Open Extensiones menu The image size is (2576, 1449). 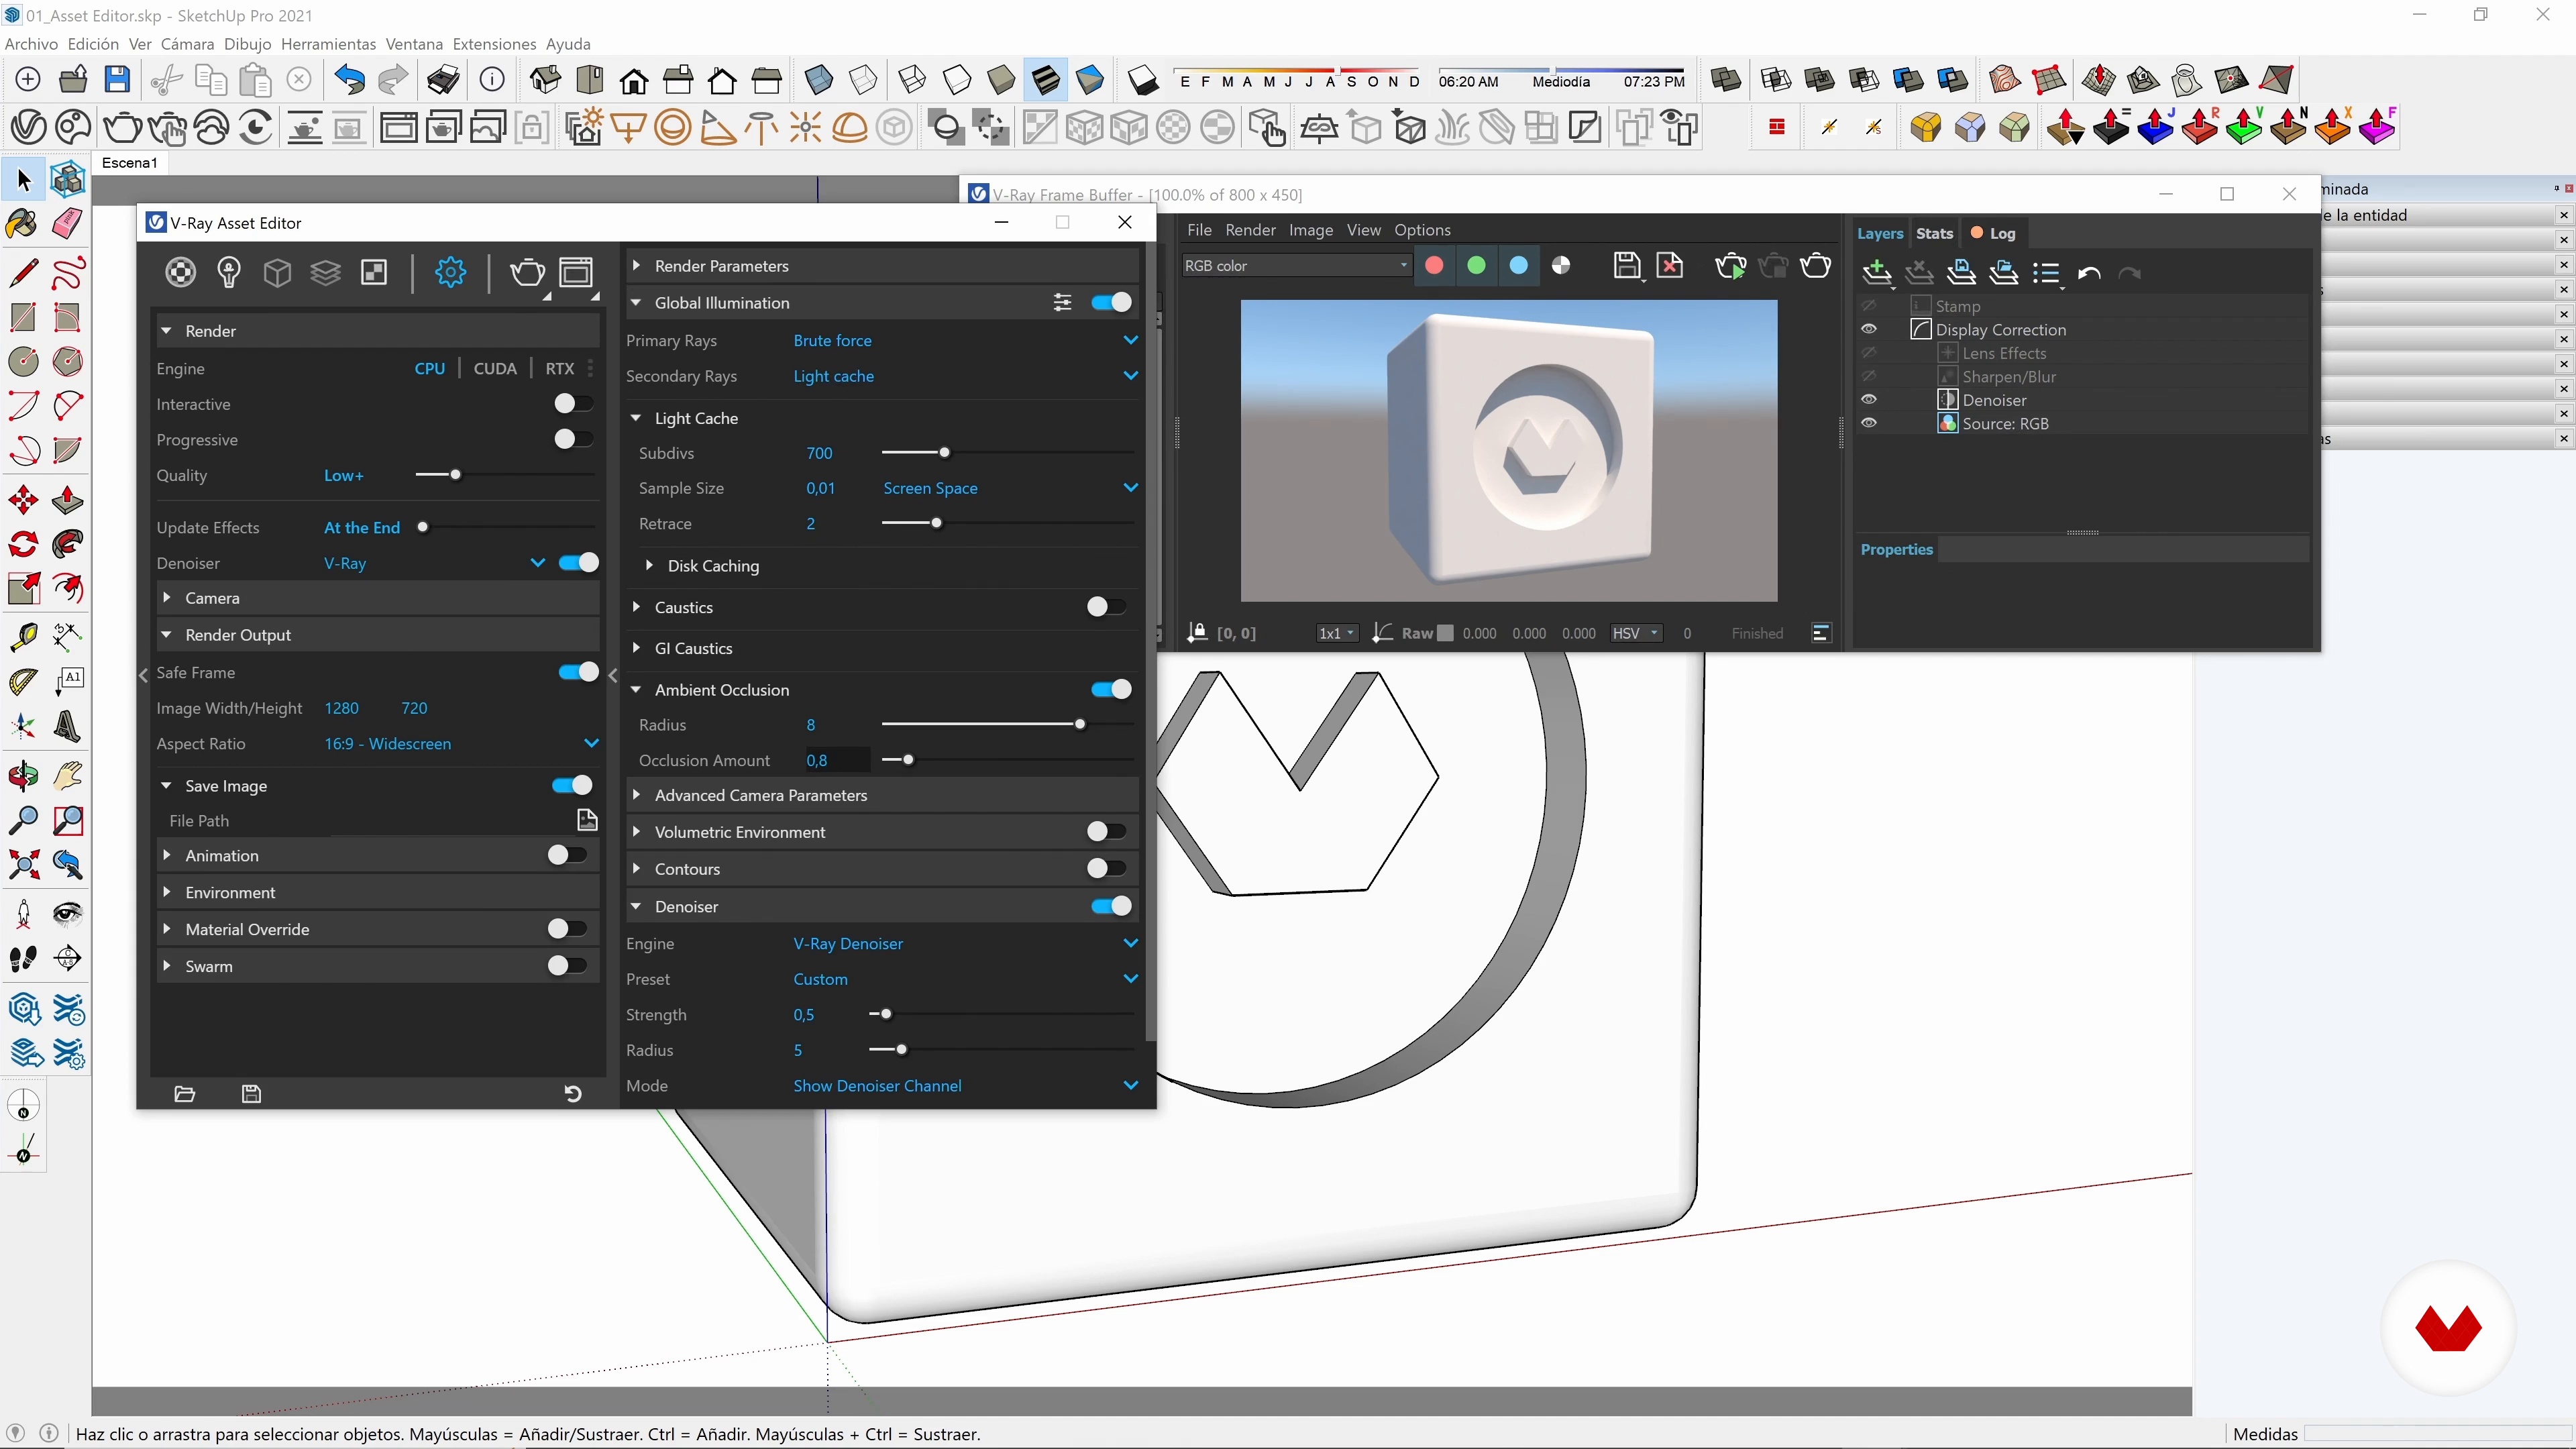click(x=494, y=44)
